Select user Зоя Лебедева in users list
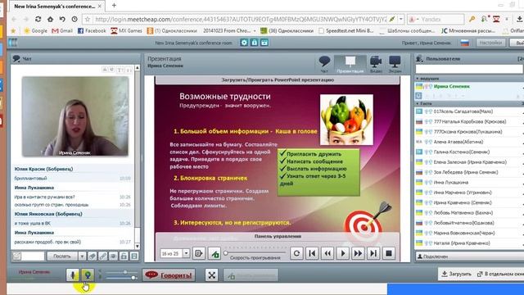This screenshot has width=524, height=295. [x=466, y=172]
